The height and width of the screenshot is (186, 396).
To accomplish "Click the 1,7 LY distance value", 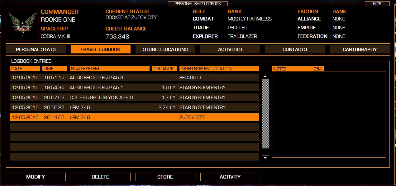I will tap(169, 98).
